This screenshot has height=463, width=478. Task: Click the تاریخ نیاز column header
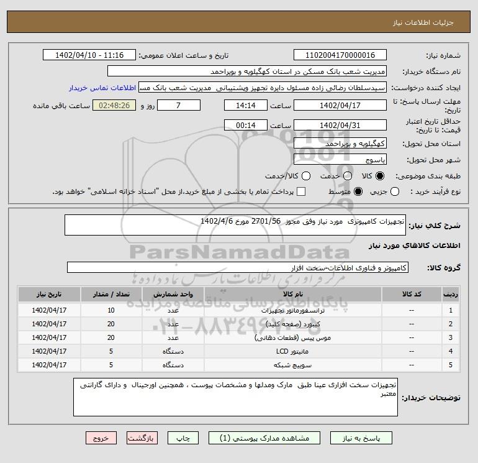click(49, 294)
